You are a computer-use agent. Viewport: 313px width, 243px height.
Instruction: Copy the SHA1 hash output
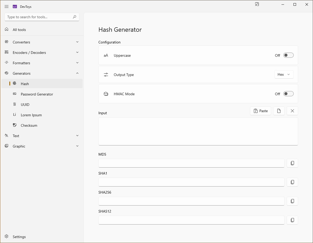click(x=292, y=182)
